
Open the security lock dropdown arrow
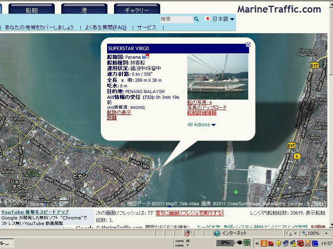click(295, 234)
